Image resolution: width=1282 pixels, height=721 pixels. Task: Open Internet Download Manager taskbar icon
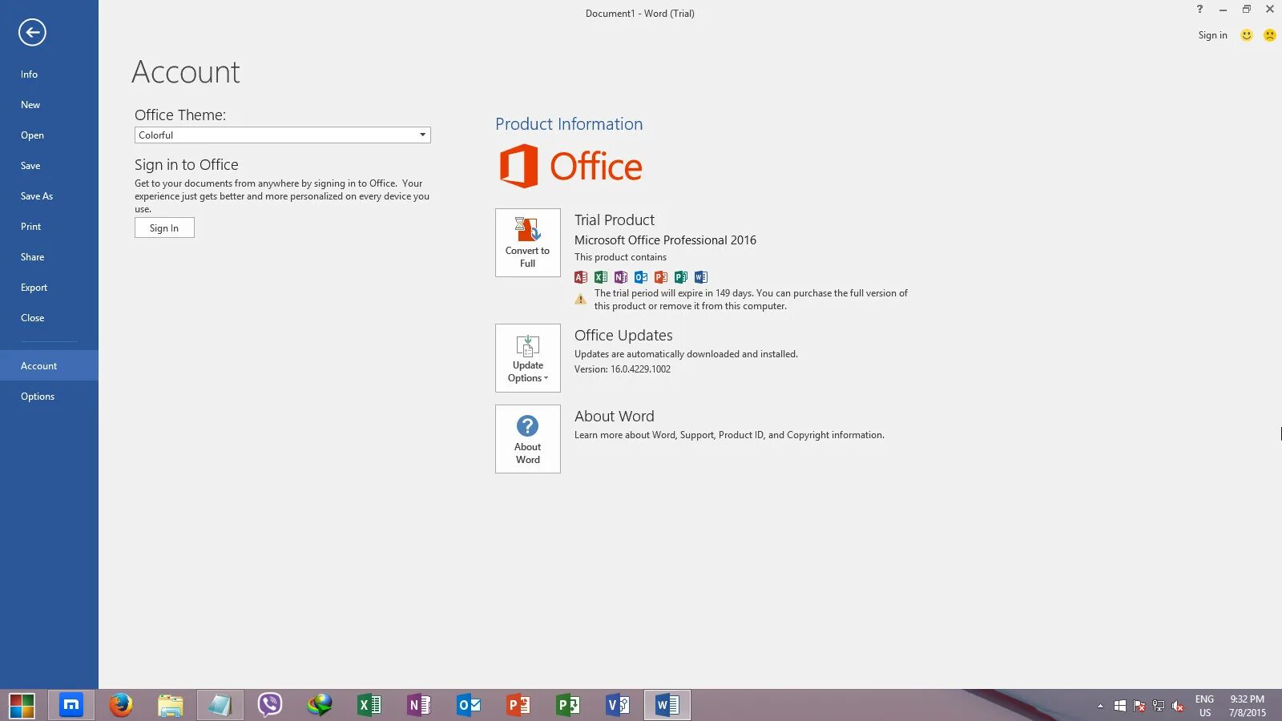[320, 705]
